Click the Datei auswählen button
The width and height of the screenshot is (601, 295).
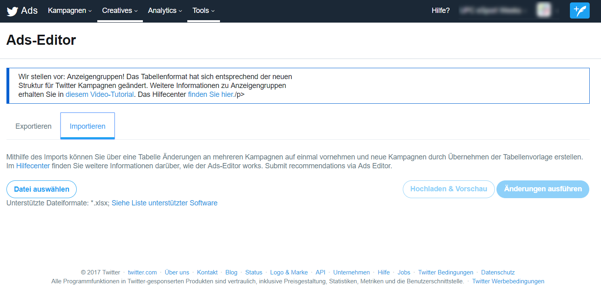coord(42,189)
